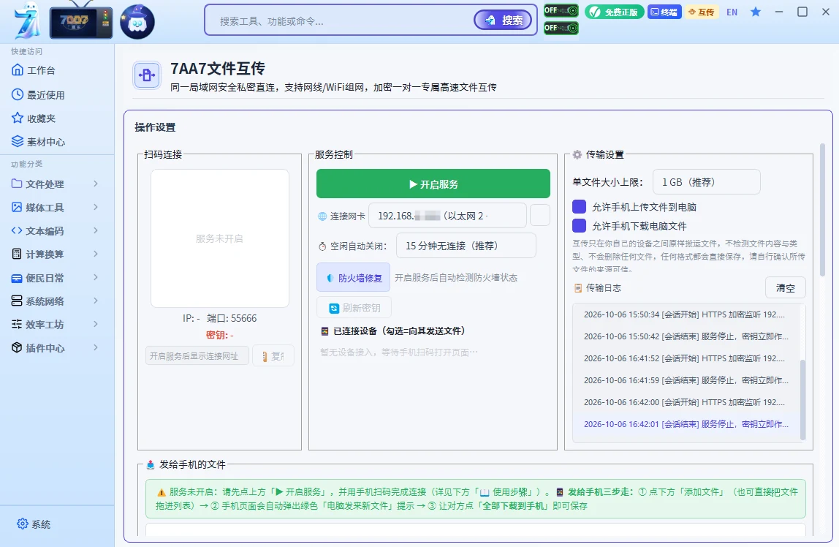Click the 防火墙修复 button
Viewport: 839px width, 547px height.
[353, 277]
